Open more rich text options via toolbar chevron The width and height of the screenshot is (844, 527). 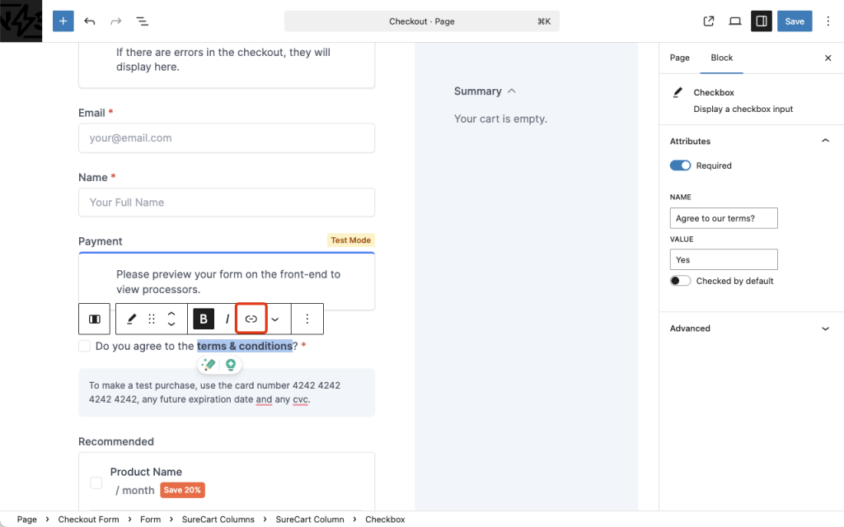(x=275, y=319)
